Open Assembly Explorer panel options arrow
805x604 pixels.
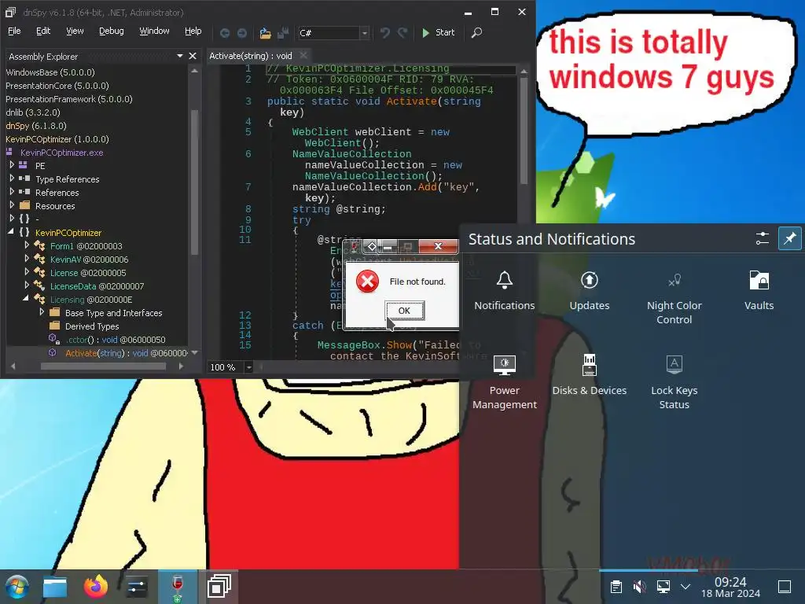[x=180, y=56]
